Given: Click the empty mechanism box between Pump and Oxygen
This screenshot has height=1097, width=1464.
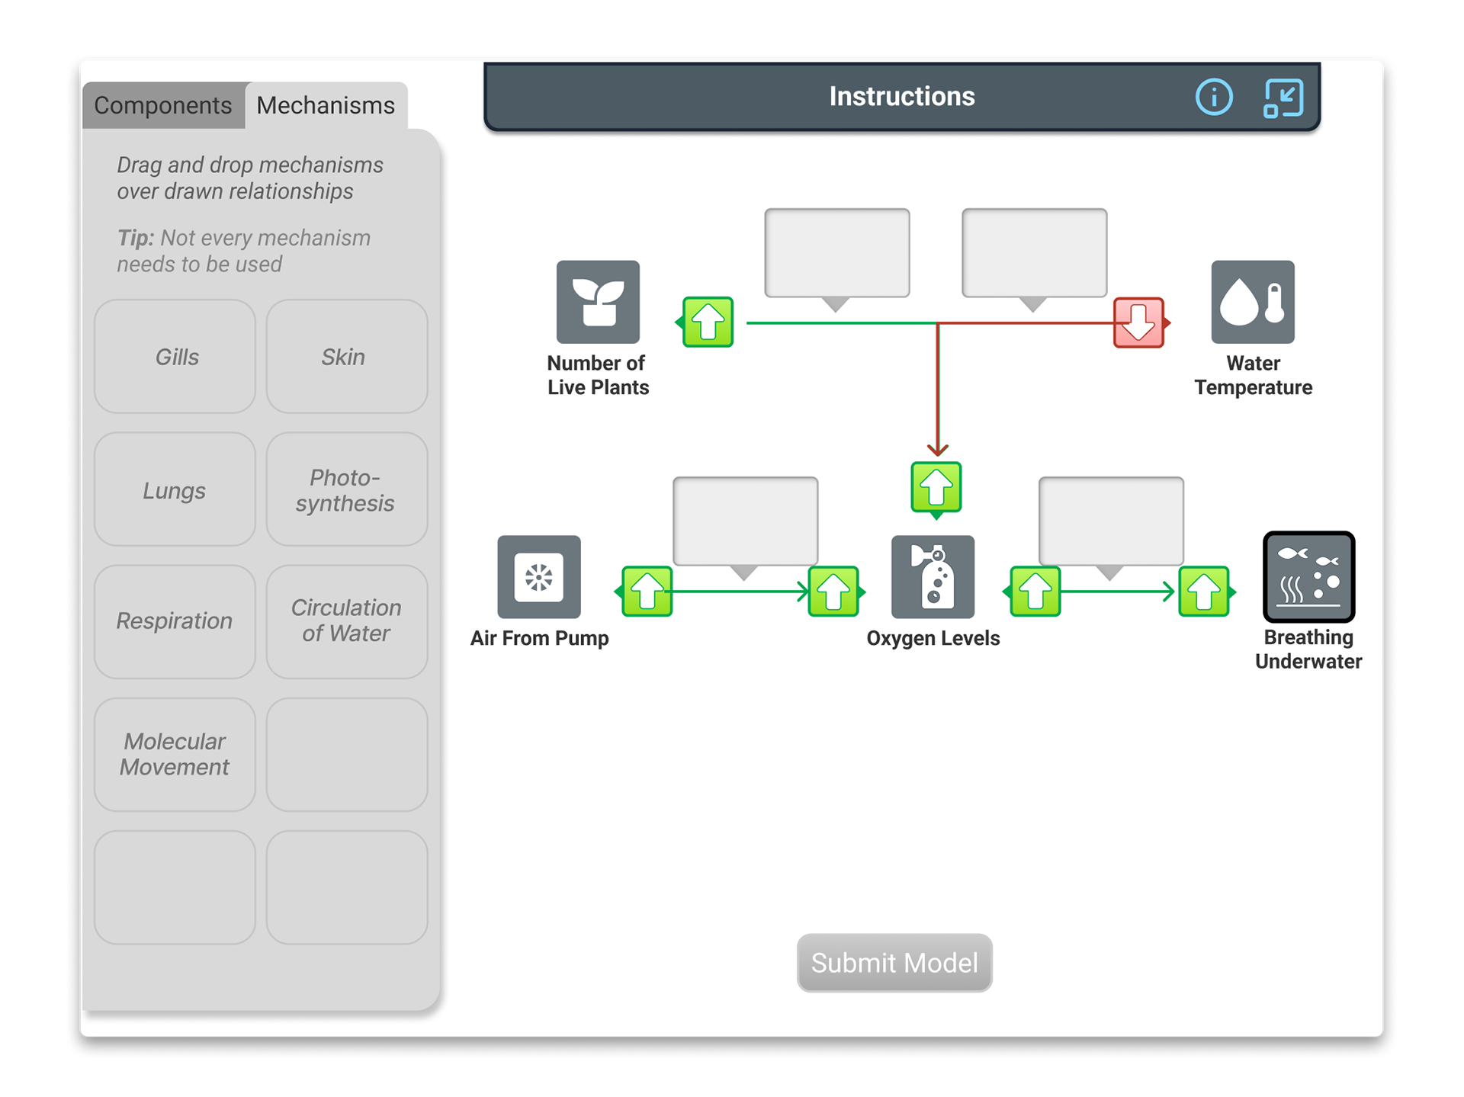Looking at the screenshot, I should 745,521.
